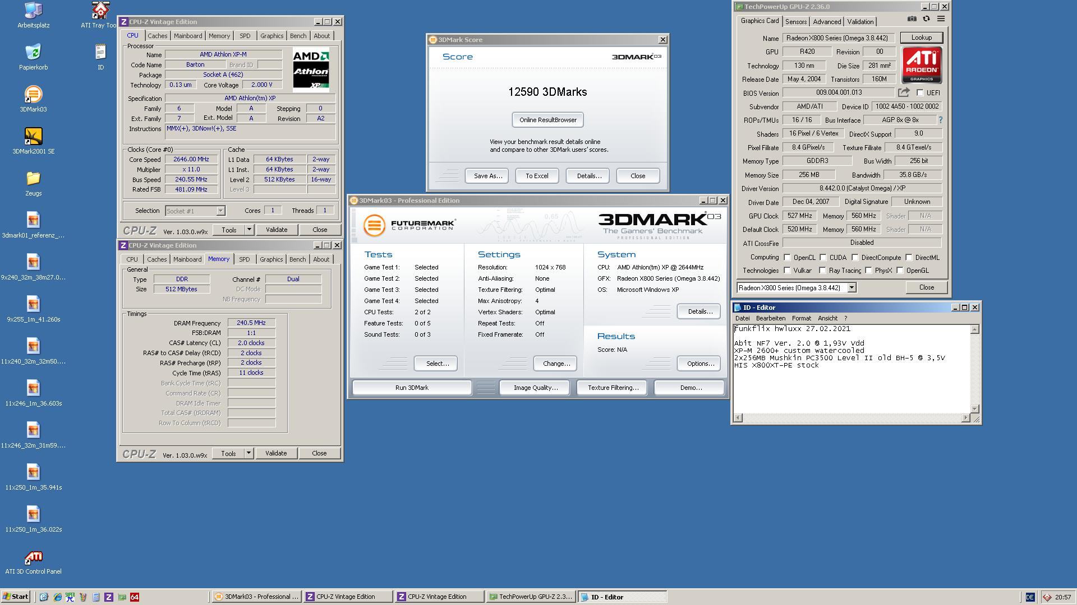Click the DE language indicator in tray
Viewport: 1077px width, 605px height.
click(1029, 597)
